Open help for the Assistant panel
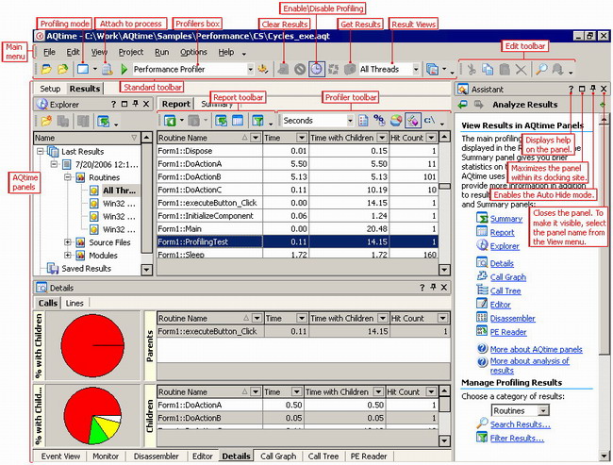This screenshot has width=613, height=465. 572,89
